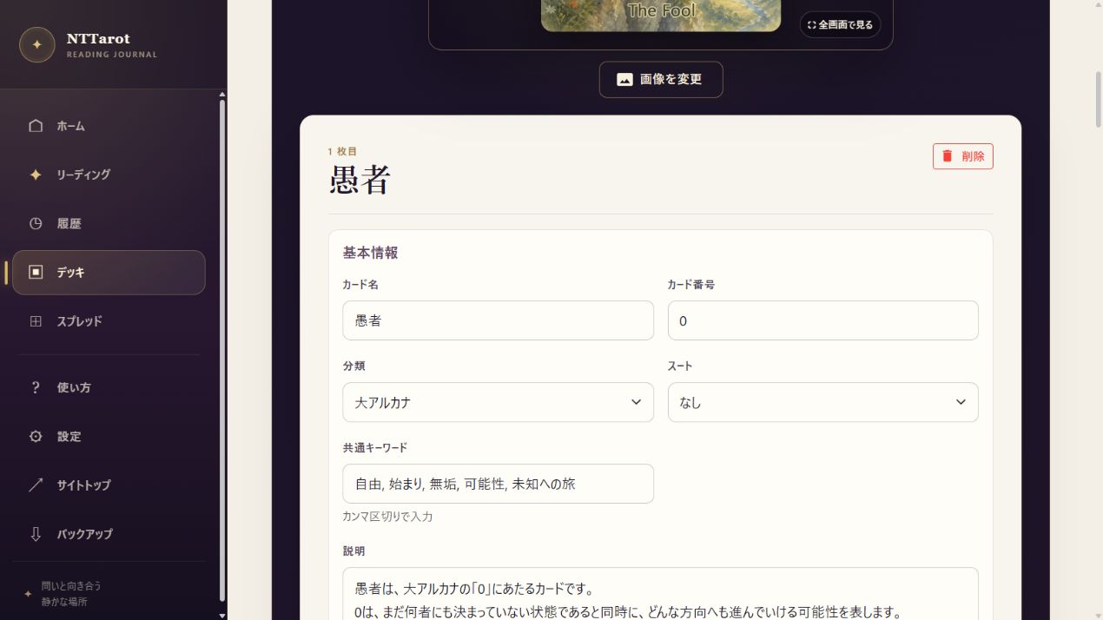This screenshot has width=1103, height=620.
Task: Click the question mark icon beside 使い方
Action: coord(36,387)
